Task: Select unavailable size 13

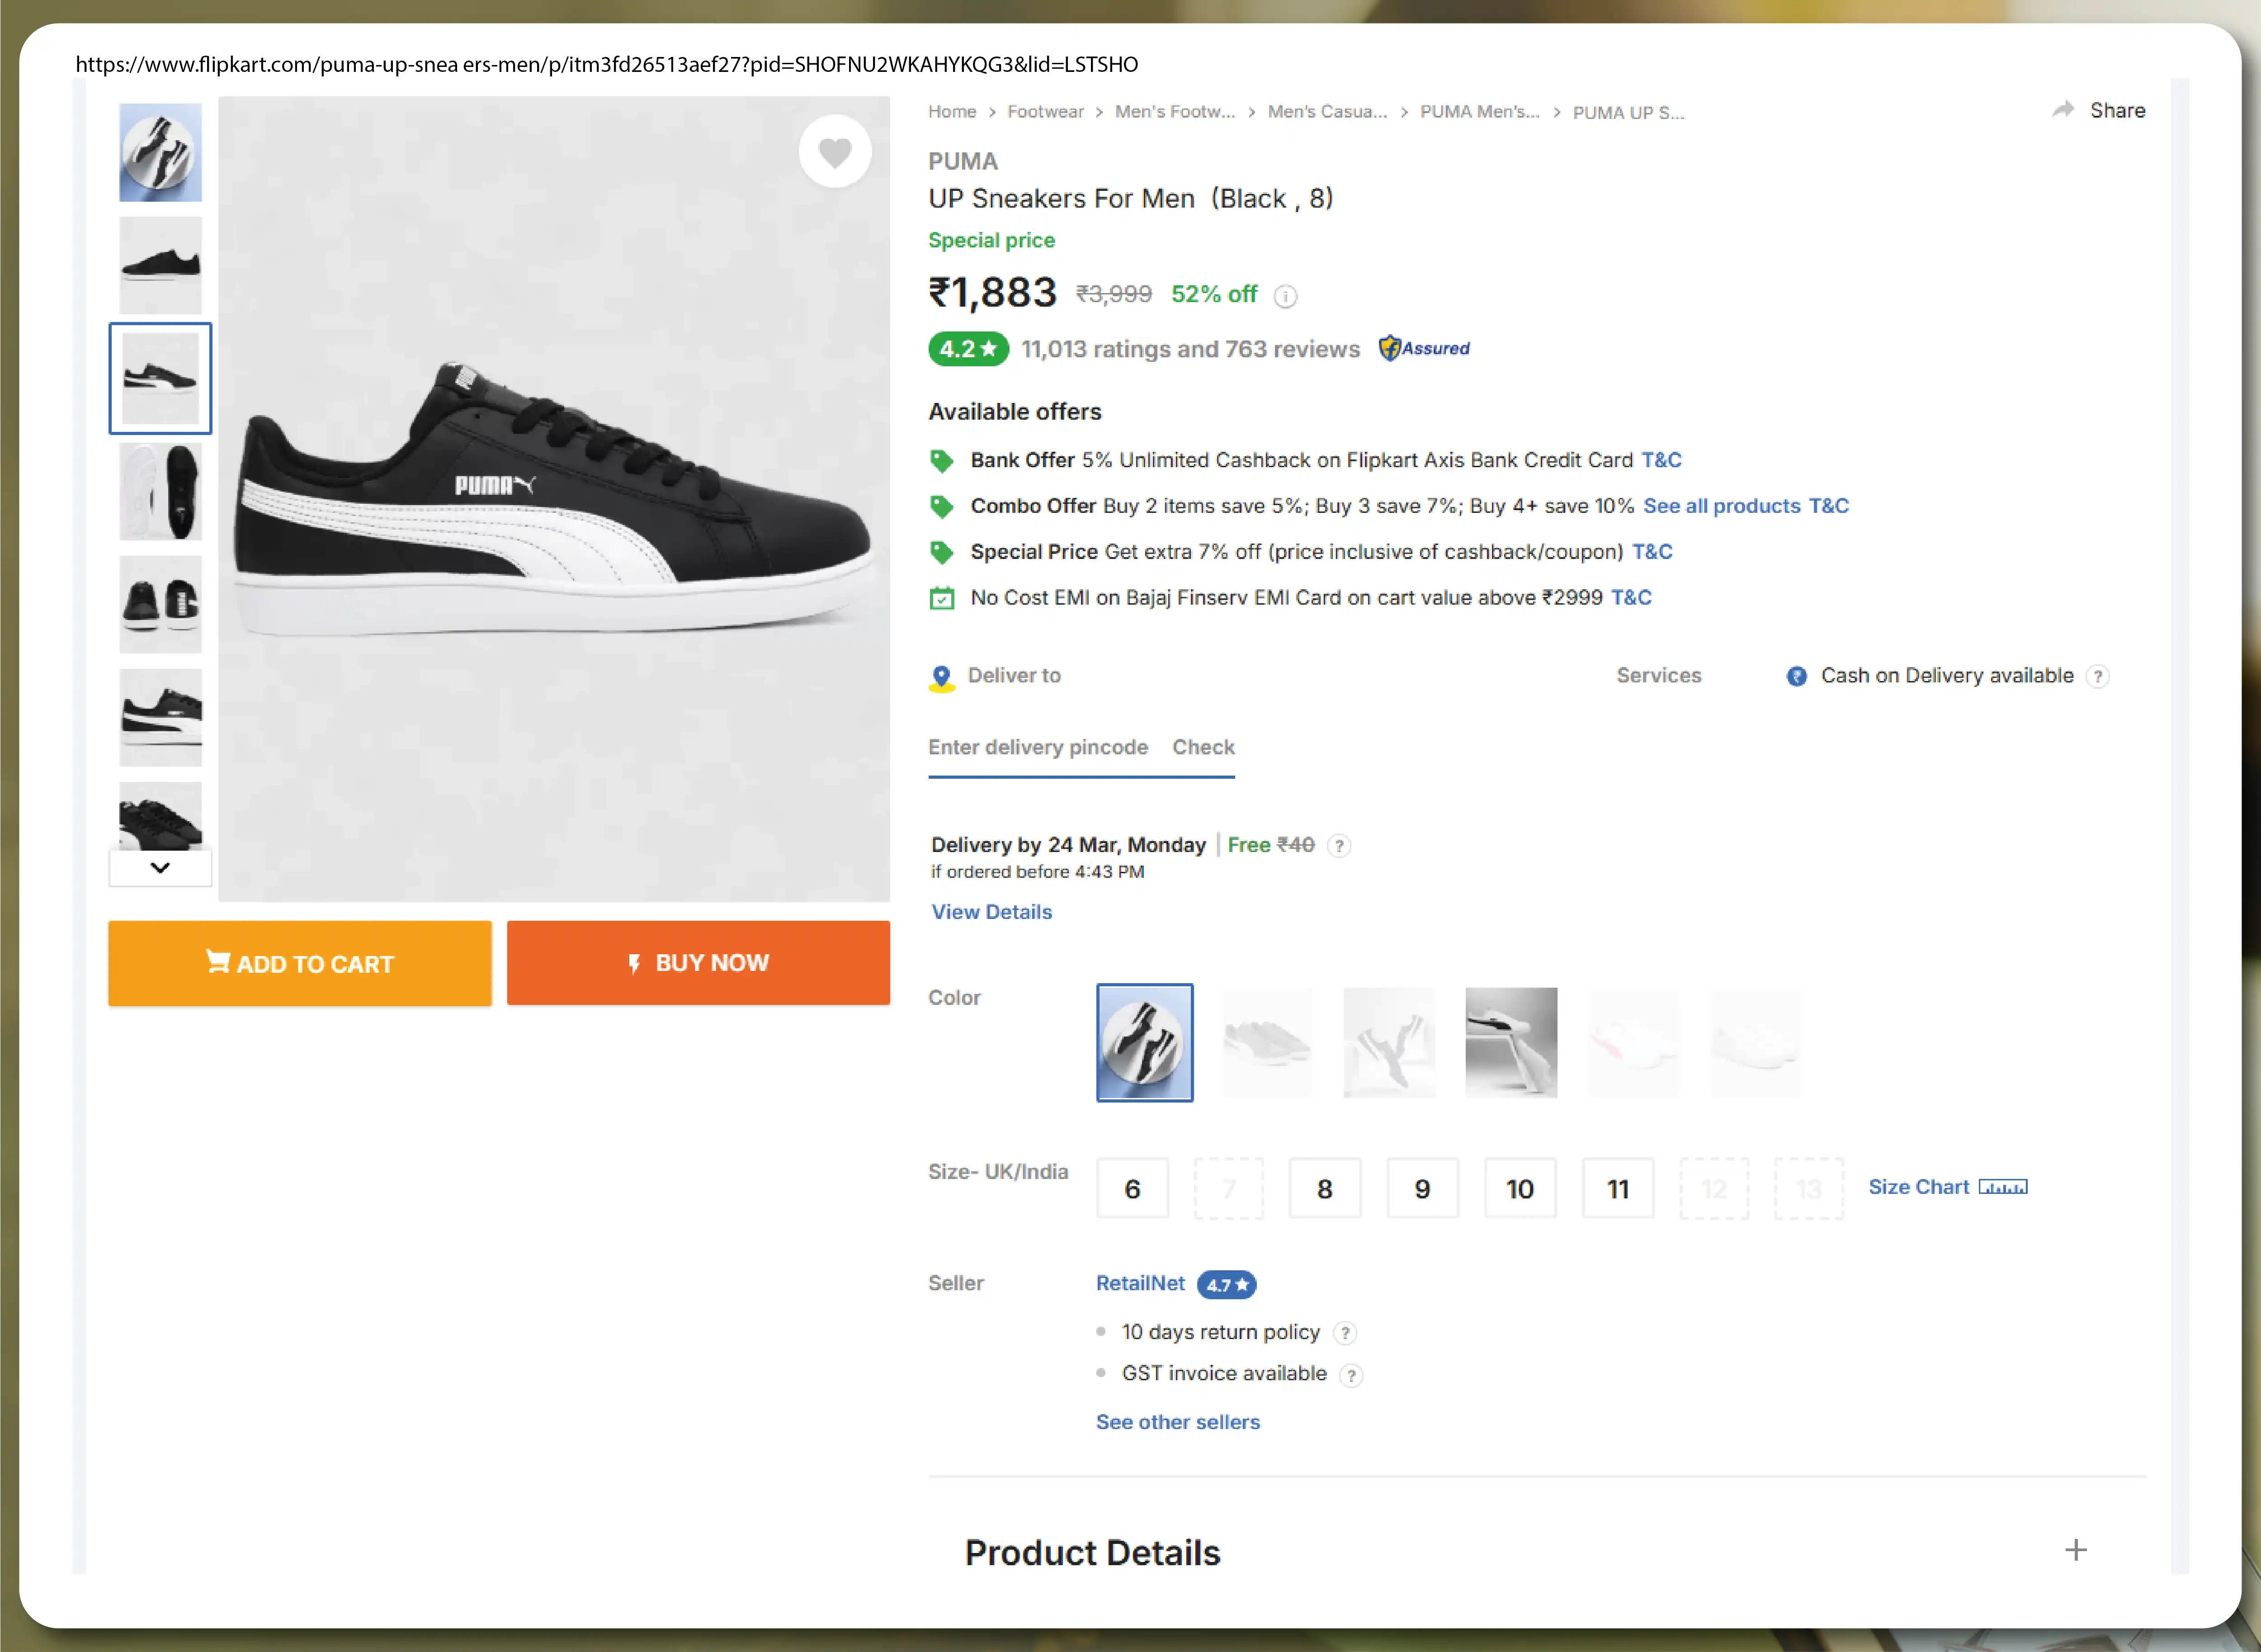Action: (x=1809, y=1188)
